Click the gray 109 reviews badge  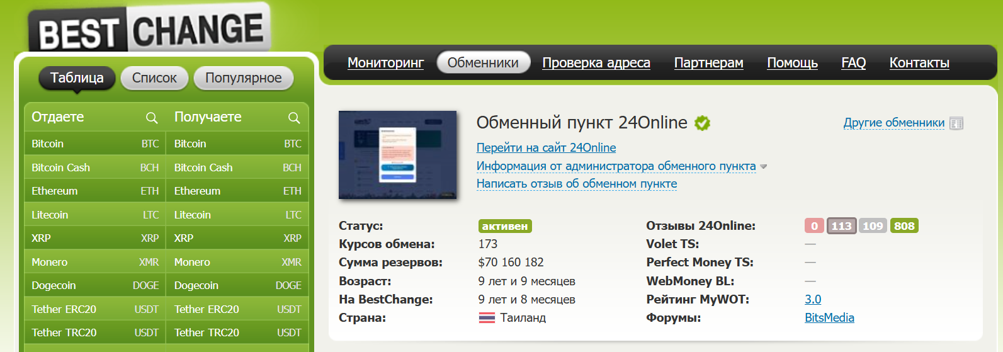873,226
